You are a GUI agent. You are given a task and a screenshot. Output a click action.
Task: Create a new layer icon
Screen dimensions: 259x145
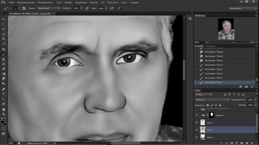pyautogui.click(x=247, y=143)
